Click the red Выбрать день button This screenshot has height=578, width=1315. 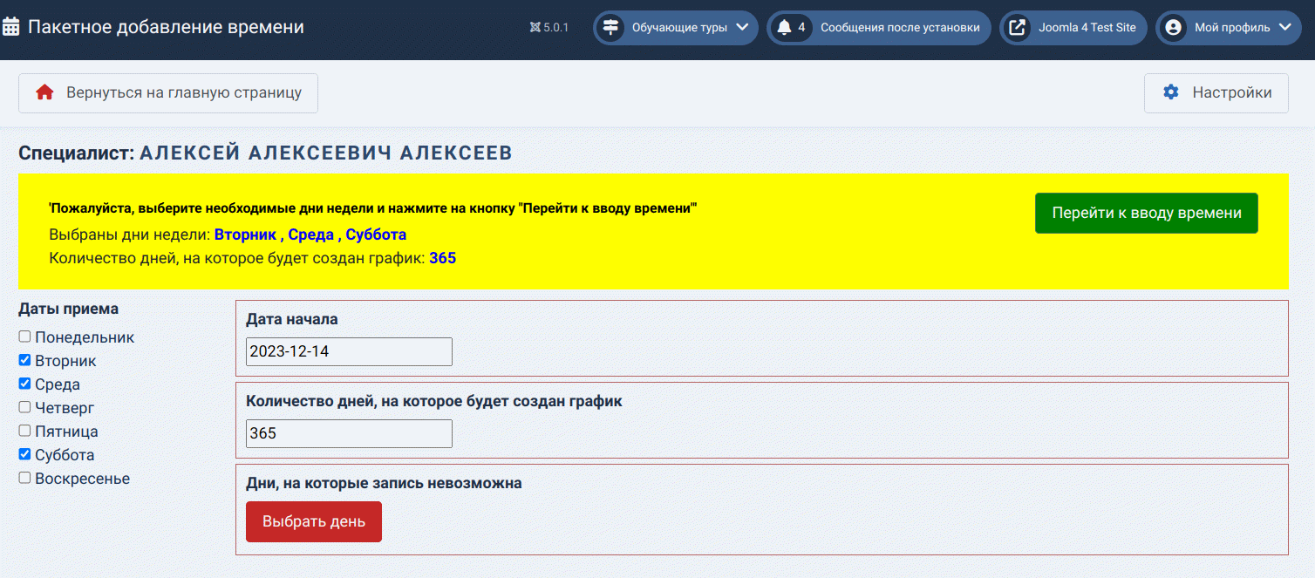[314, 521]
